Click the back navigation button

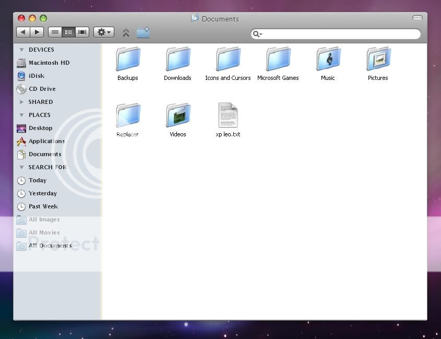point(23,32)
